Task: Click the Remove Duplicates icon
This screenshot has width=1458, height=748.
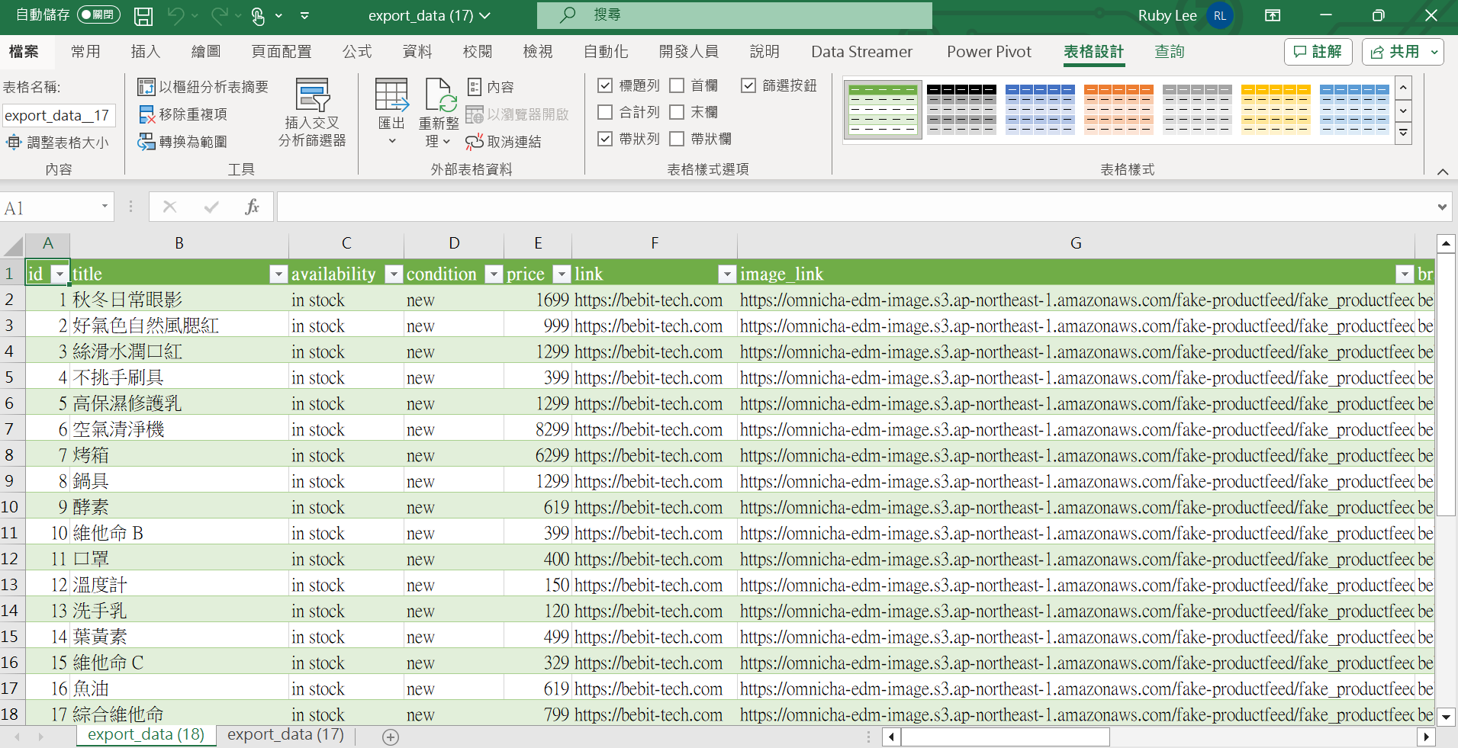Action: click(x=147, y=114)
